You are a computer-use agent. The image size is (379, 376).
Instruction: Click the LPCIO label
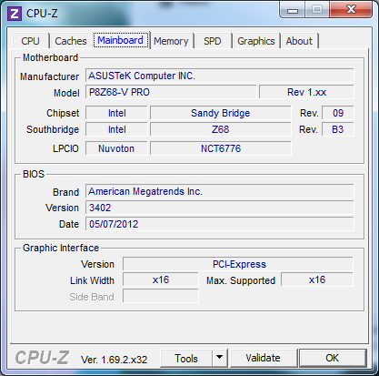[x=65, y=148]
